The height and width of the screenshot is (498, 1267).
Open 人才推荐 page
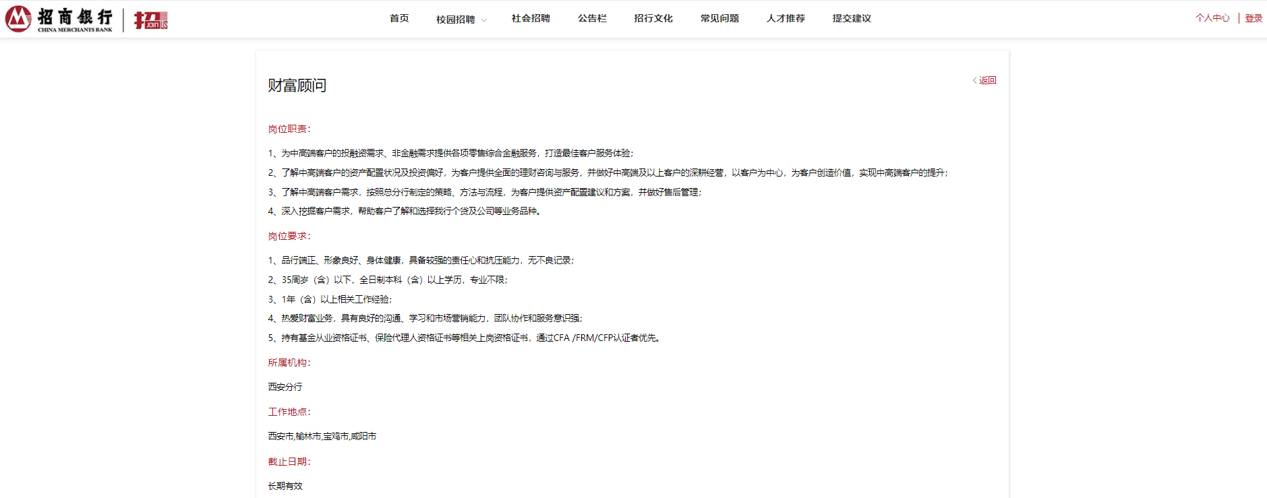click(786, 18)
